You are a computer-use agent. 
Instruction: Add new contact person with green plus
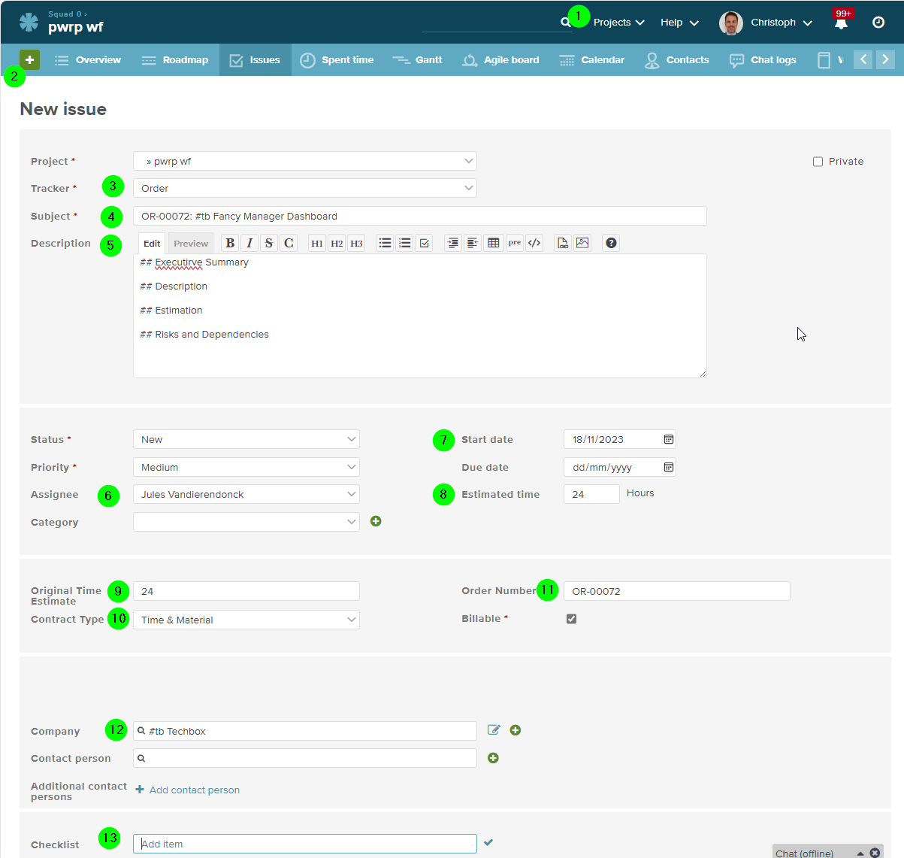click(x=493, y=758)
